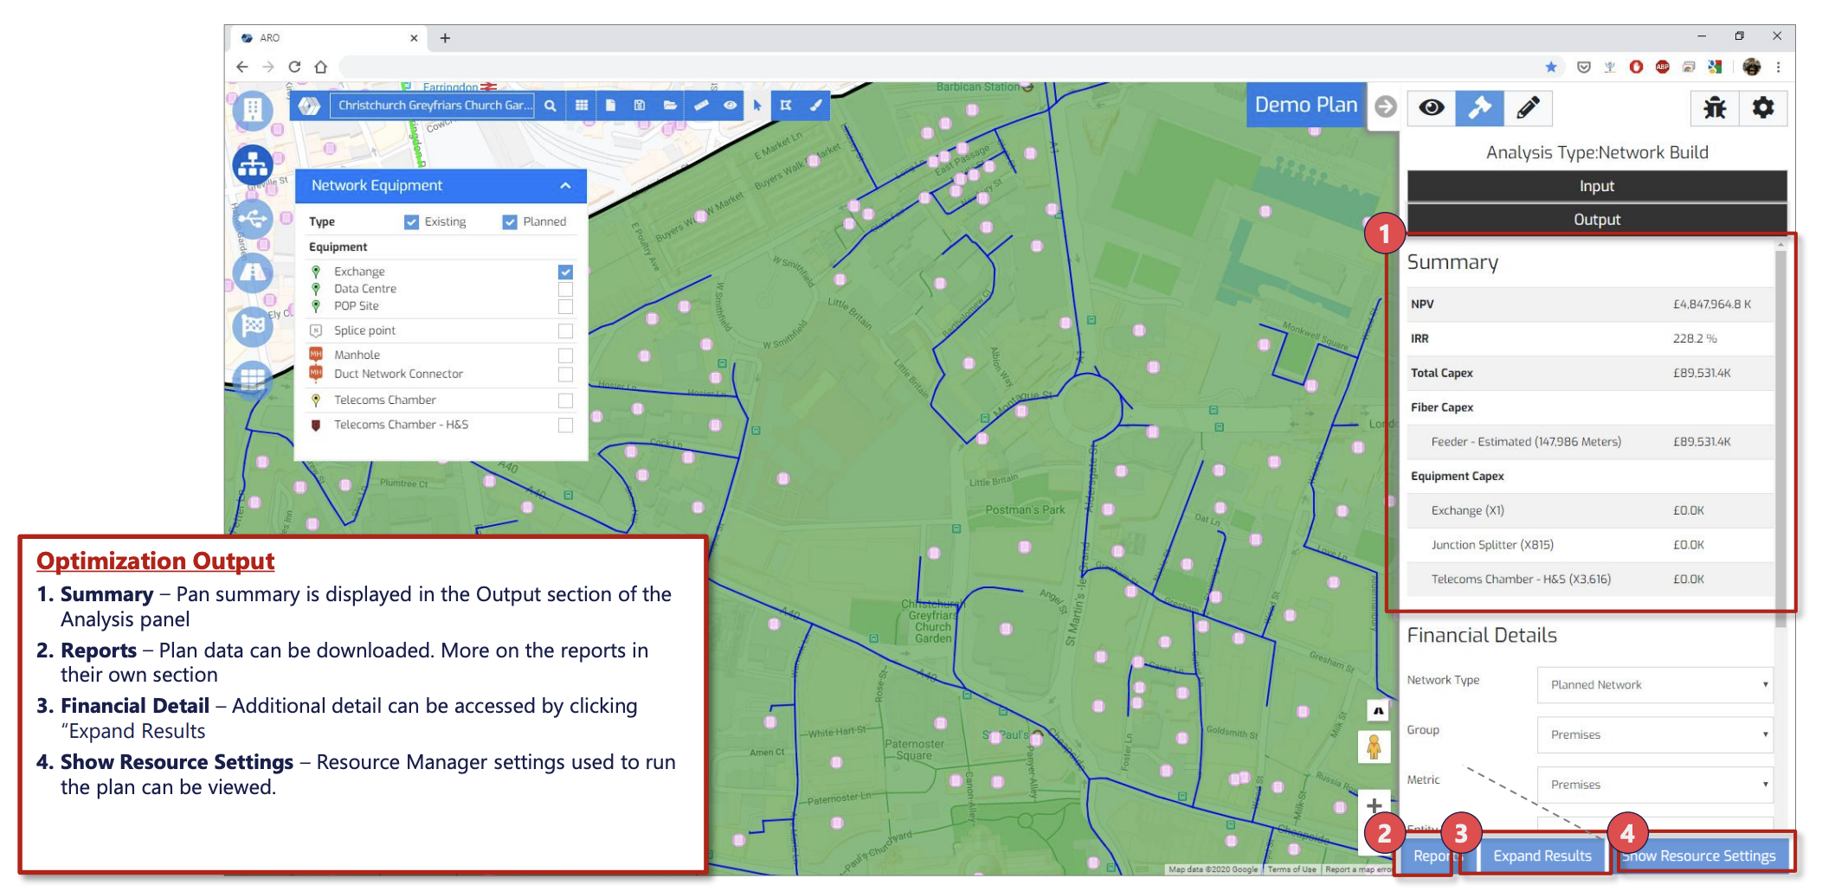Expand the Input section bar

pyautogui.click(x=1596, y=186)
